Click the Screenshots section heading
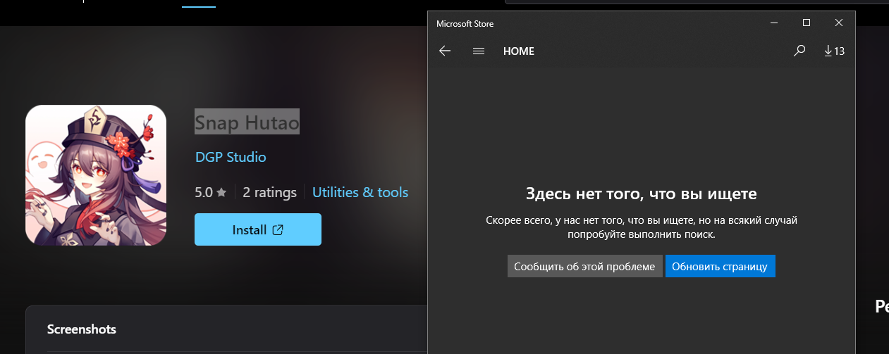Viewport: 889px width, 354px height. coord(82,329)
